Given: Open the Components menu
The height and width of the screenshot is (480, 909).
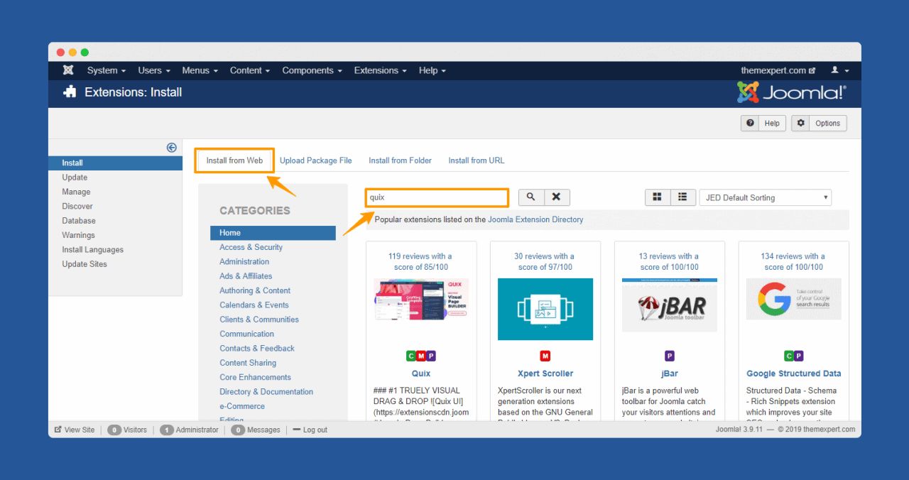Looking at the screenshot, I should pyautogui.click(x=312, y=70).
